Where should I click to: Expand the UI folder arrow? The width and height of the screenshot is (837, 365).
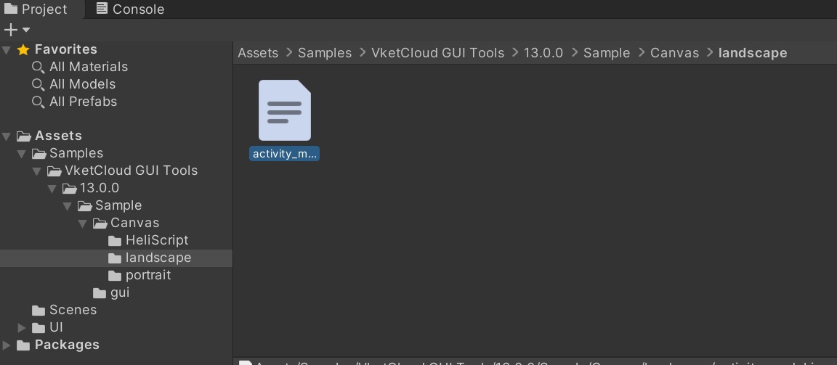point(22,327)
